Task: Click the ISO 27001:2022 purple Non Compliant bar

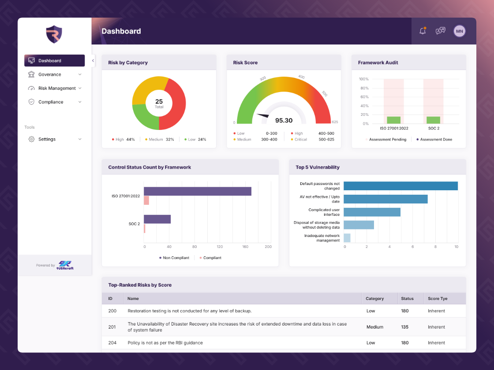Action: [198, 191]
